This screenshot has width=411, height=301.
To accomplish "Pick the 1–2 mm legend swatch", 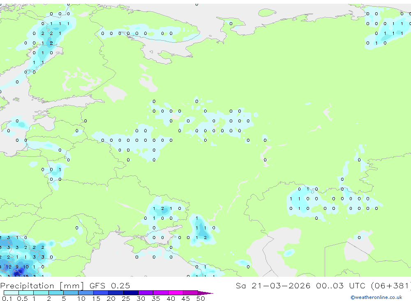I will click(x=41, y=293).
